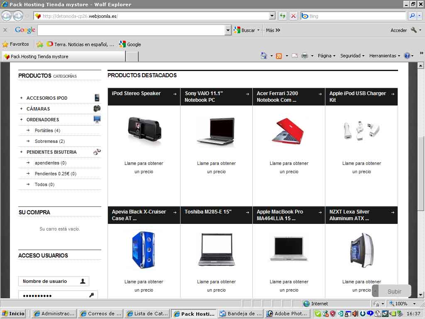The height and width of the screenshot is (319, 425).
Task: Open the Google favorite link
Action: coord(130,44)
